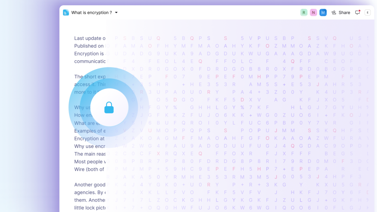
Task: Select the pink N collaborator avatar
Action: click(x=313, y=13)
